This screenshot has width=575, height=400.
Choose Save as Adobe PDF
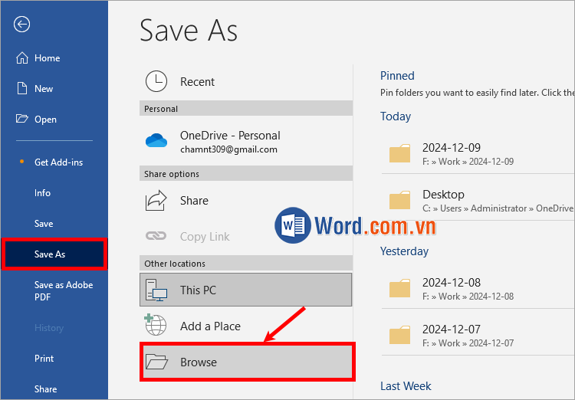point(54,291)
